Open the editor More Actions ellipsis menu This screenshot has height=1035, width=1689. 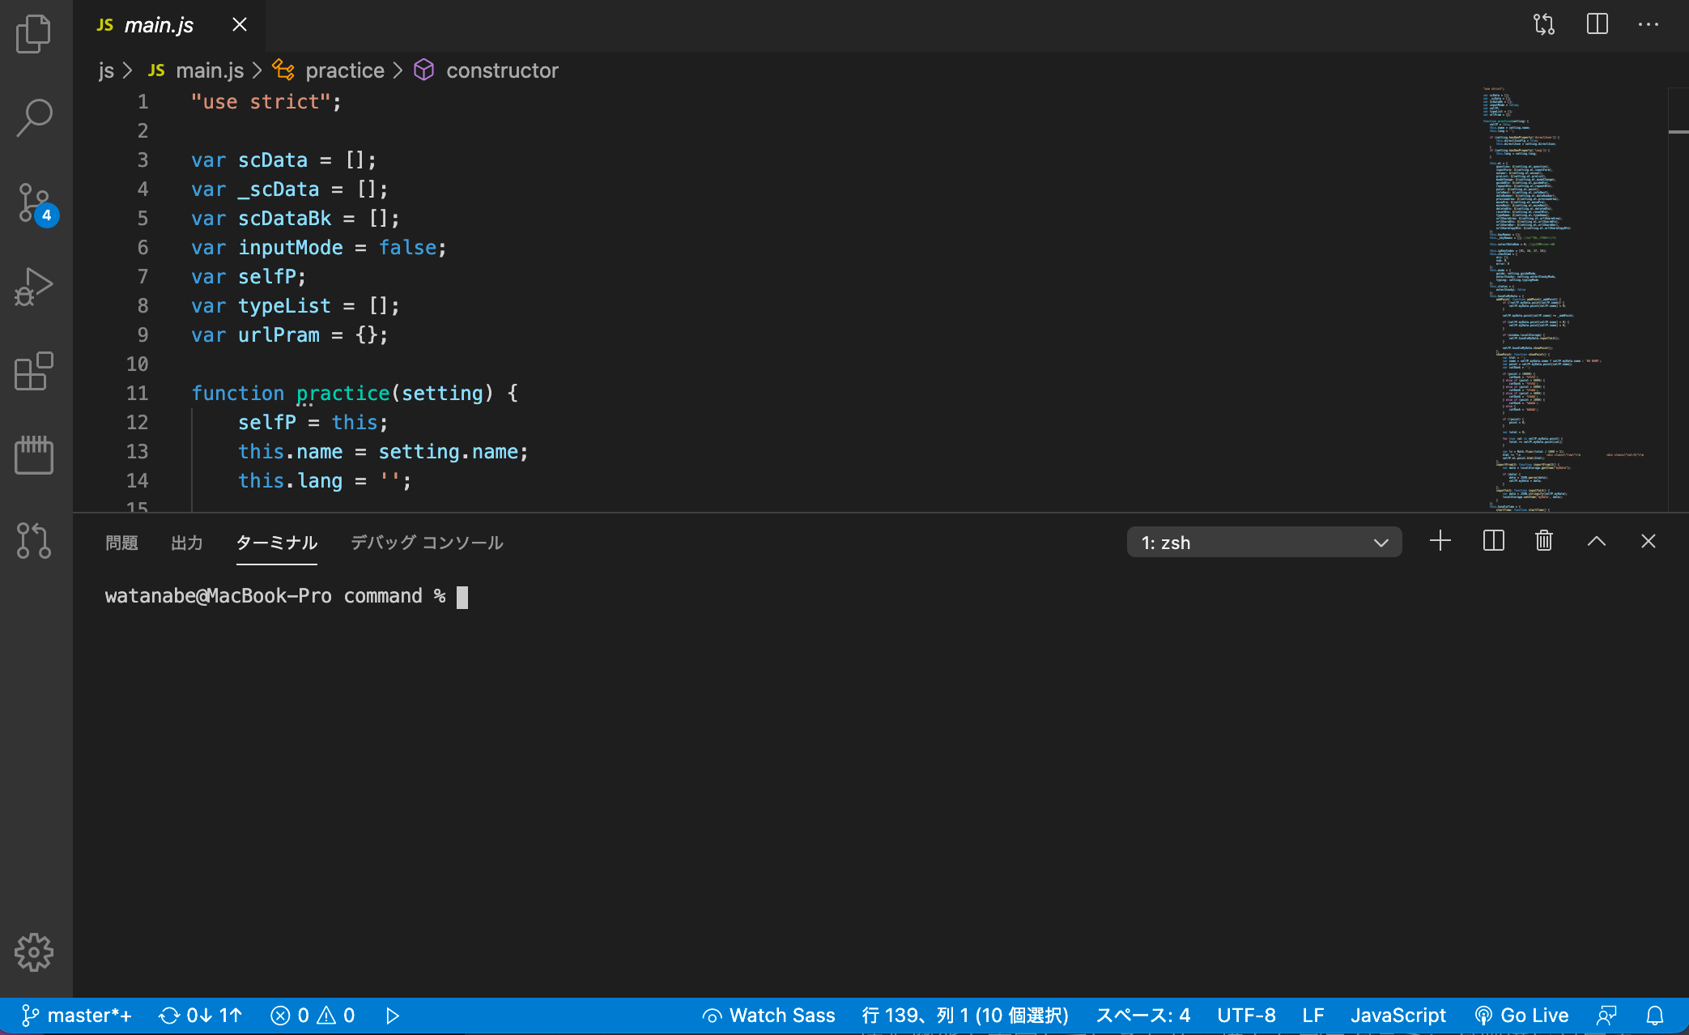(x=1649, y=24)
